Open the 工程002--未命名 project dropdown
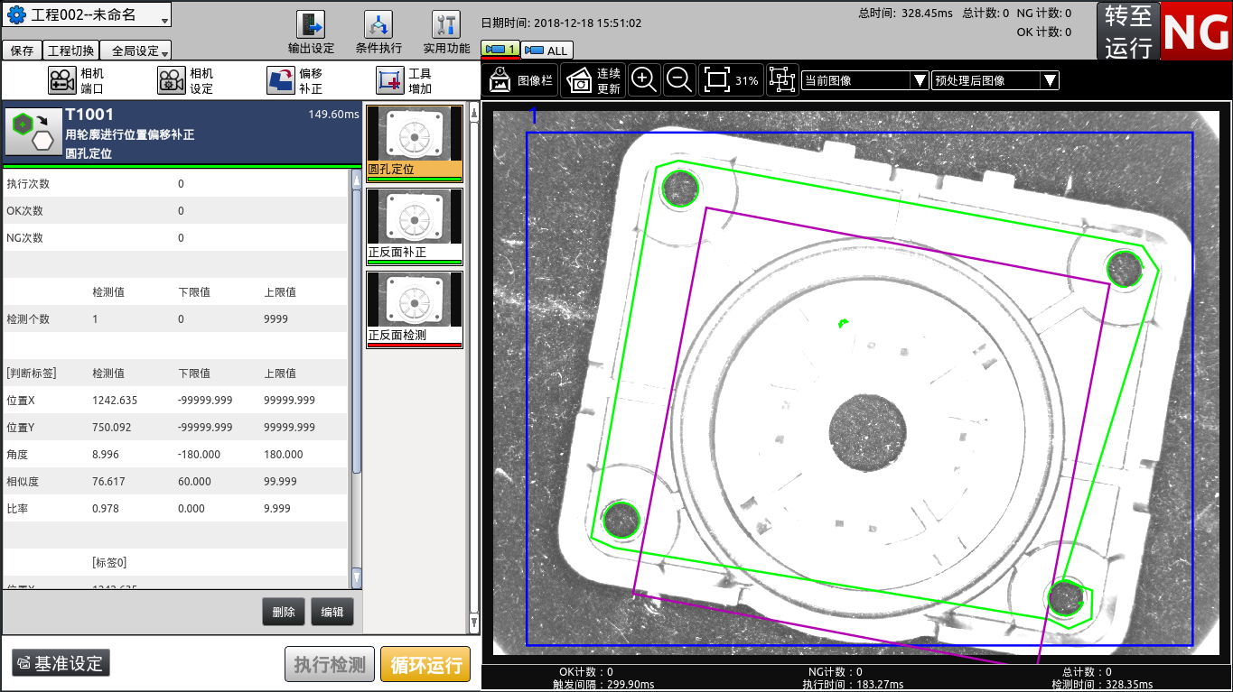Image resolution: width=1233 pixels, height=692 pixels. (87, 15)
